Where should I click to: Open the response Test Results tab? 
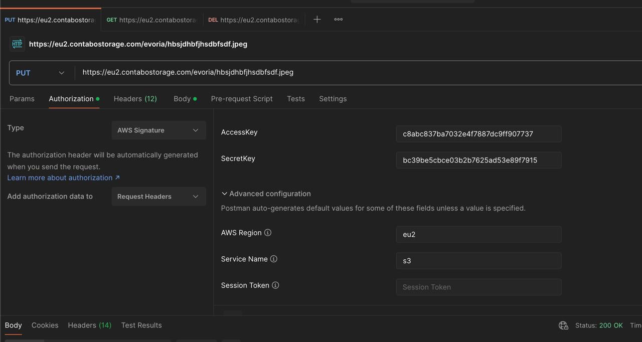pyautogui.click(x=141, y=325)
